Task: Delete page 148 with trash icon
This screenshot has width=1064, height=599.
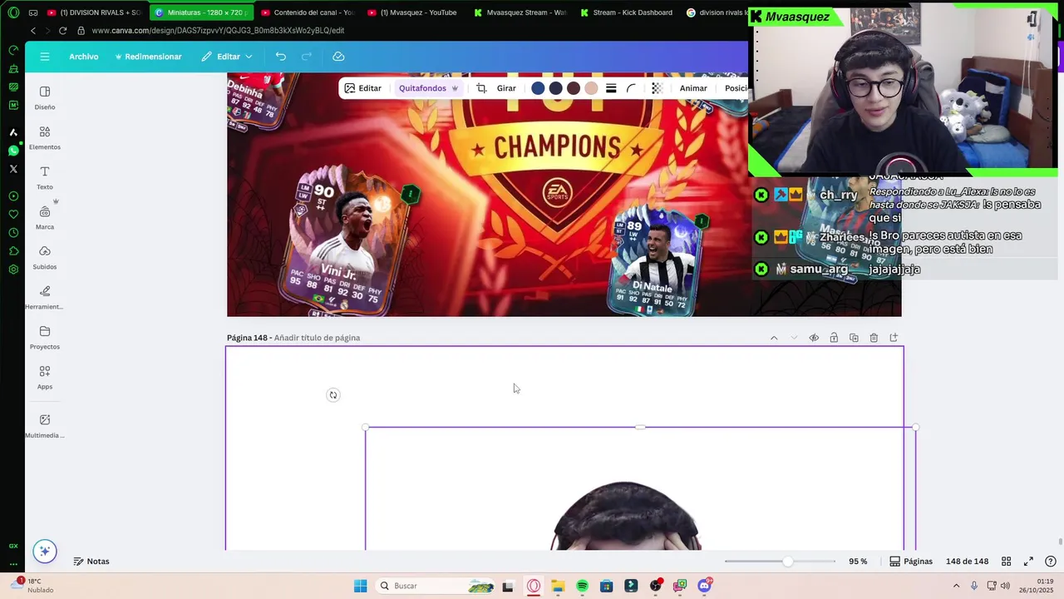Action: (x=874, y=338)
